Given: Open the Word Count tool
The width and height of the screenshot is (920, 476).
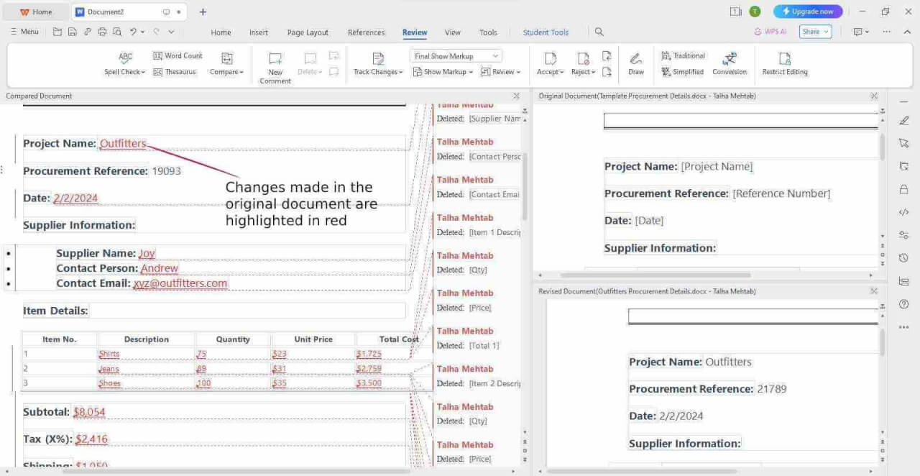Looking at the screenshot, I should 178,55.
